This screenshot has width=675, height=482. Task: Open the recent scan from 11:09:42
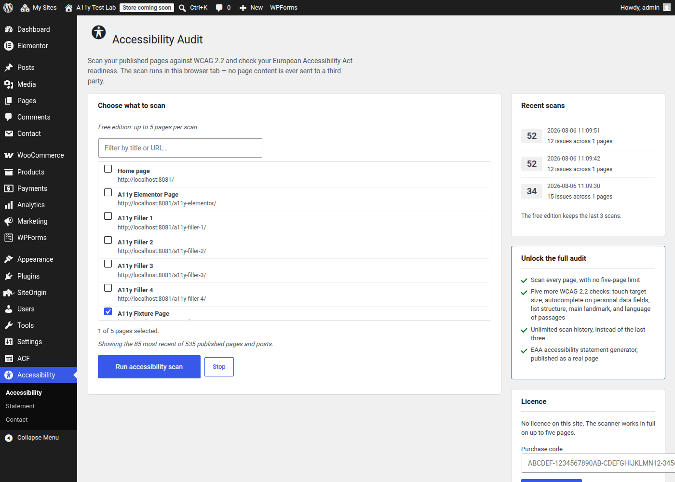(588, 164)
